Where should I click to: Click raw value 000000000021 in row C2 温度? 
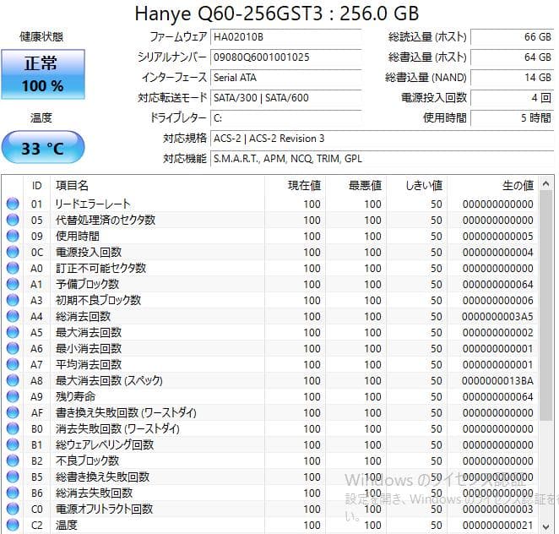[x=497, y=525]
